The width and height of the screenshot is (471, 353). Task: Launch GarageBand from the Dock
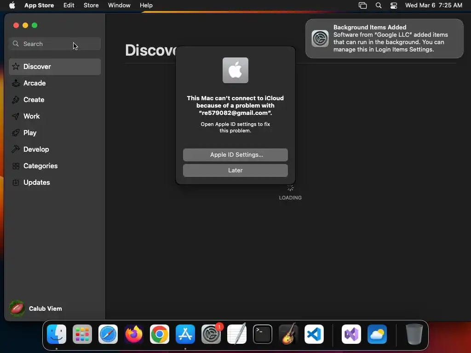(288, 334)
